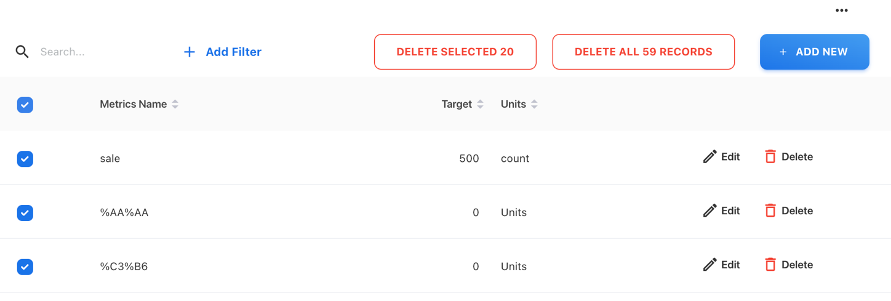Sort by Metrics Name column arrows
Screen dimensions: 891x301
coord(175,105)
